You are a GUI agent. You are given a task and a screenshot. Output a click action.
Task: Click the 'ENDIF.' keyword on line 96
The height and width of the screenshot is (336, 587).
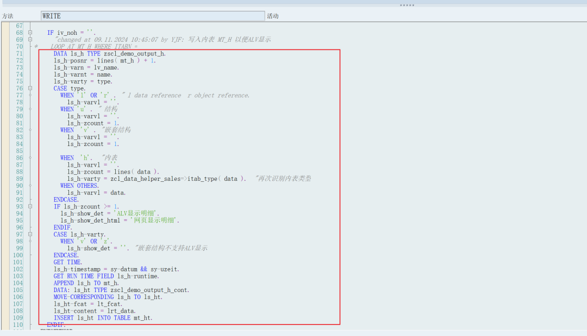click(x=63, y=227)
